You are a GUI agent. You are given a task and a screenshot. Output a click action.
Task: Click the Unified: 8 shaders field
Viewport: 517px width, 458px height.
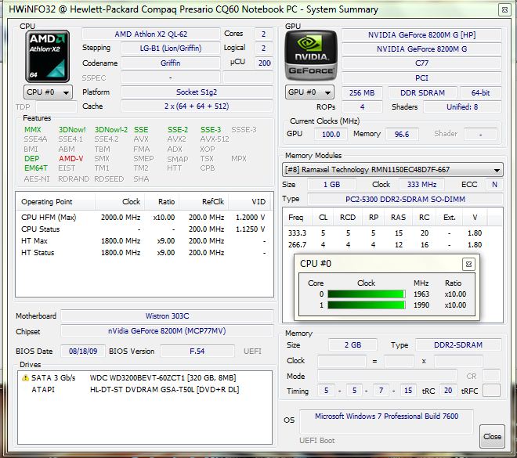[x=462, y=106]
